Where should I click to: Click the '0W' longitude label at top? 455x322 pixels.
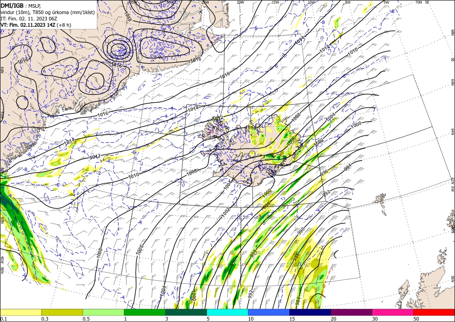pyautogui.click(x=386, y=2)
